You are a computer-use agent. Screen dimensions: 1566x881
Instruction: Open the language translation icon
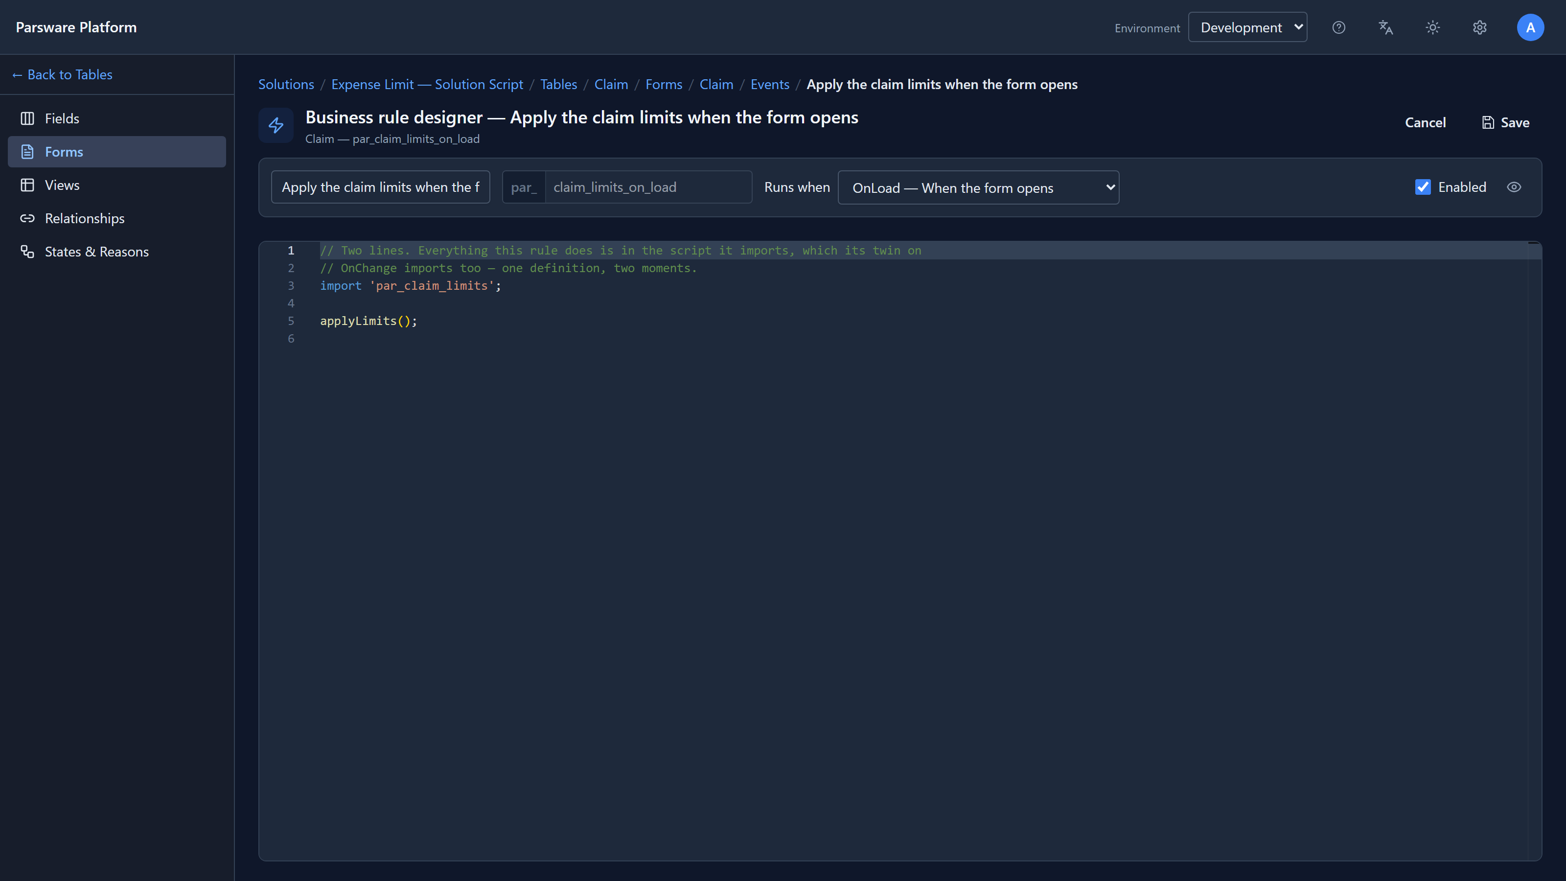coord(1385,27)
